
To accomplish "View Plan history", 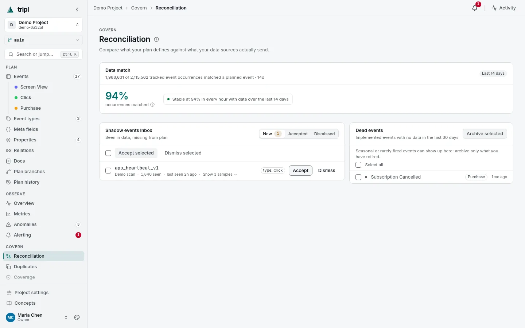I will [44, 182].
